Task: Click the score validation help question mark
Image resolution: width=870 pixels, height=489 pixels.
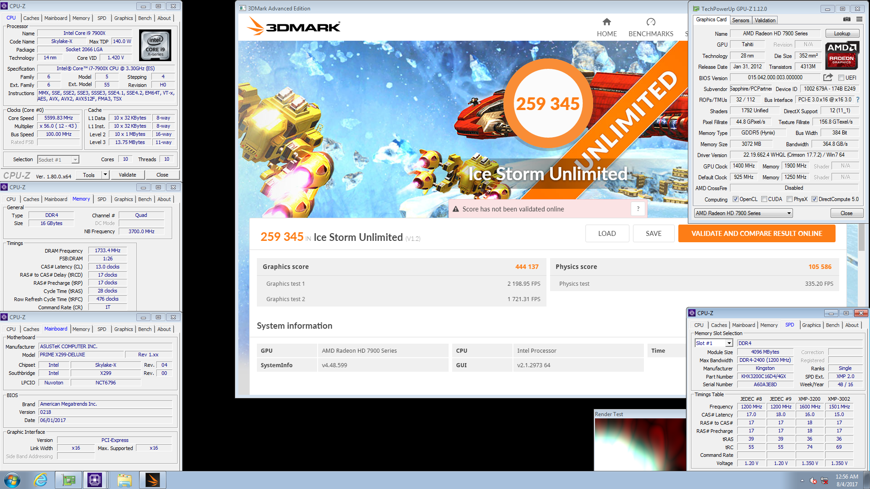Action: tap(638, 209)
